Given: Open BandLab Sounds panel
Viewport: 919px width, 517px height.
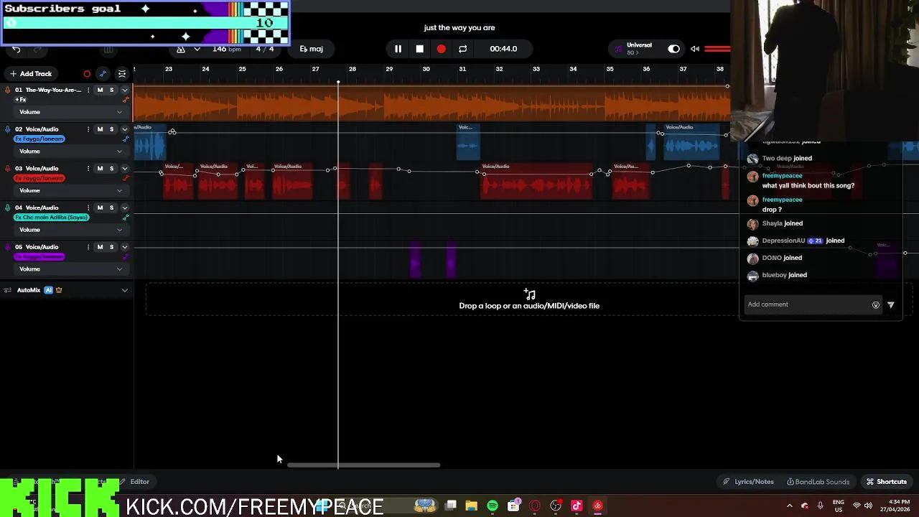Looking at the screenshot, I should tap(818, 482).
